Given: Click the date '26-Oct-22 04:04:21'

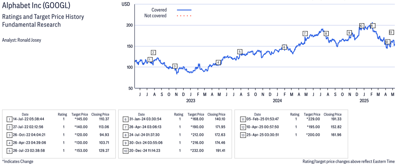Looking at the screenshot, I should [x=29, y=135].
